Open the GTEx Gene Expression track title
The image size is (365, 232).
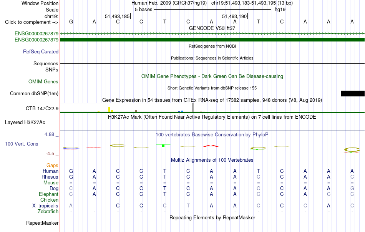[x=212, y=100]
